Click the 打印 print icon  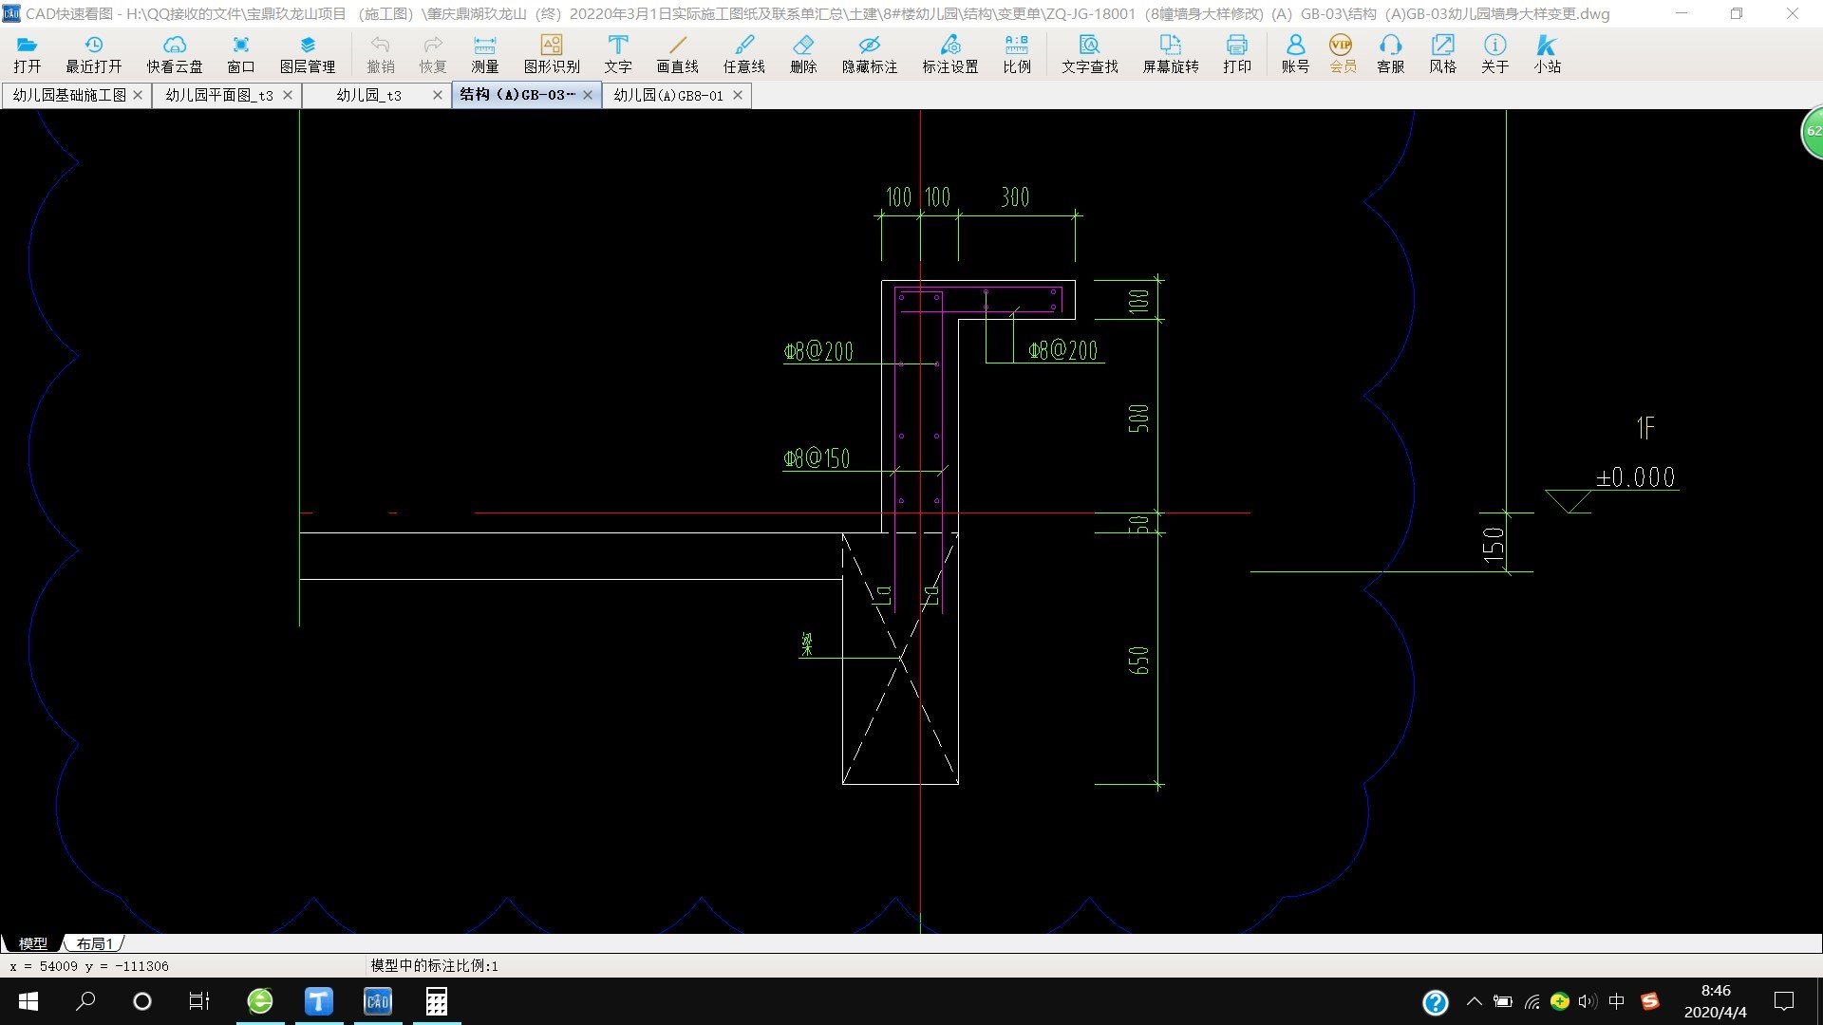tap(1237, 54)
